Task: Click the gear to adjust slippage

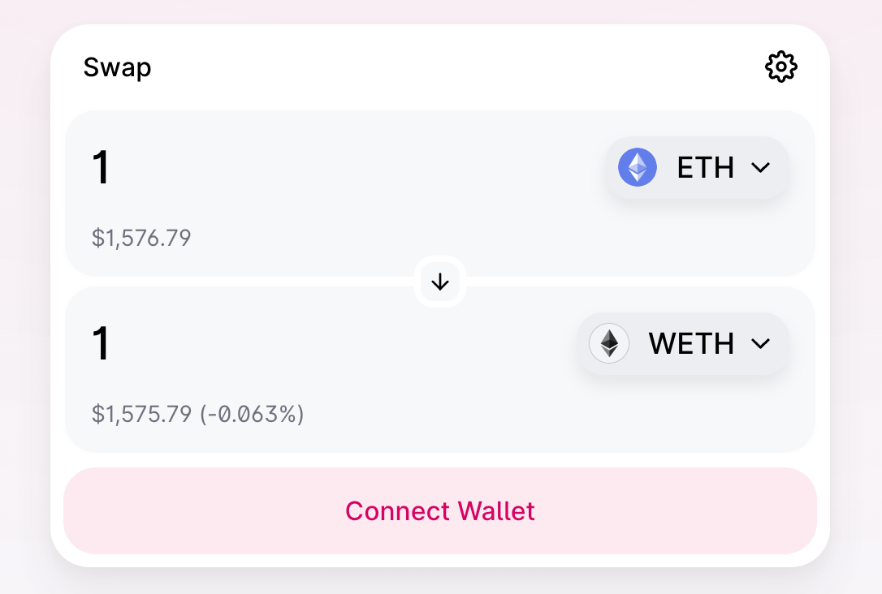Action: (780, 67)
